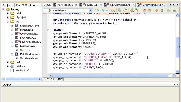Image resolution: width=181 pixels, height=102 pixels.
Task: Click the first red shift line toolbar icon
Action: [144, 10]
